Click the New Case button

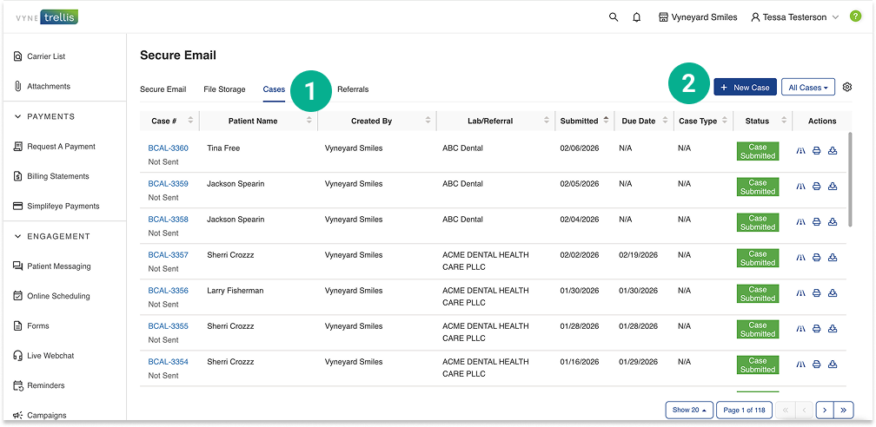pyautogui.click(x=745, y=88)
